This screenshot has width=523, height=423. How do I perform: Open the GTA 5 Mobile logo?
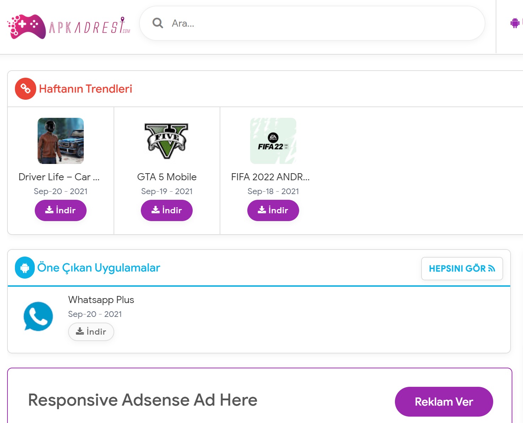tap(166, 141)
